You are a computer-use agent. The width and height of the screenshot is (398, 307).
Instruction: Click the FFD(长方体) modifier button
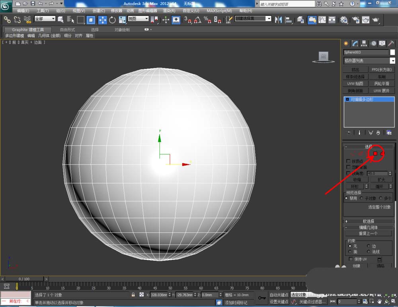pyautogui.click(x=381, y=70)
